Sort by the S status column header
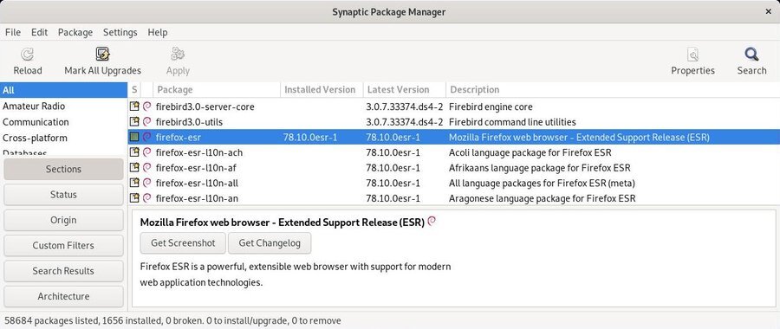The image size is (780, 329). pos(134,90)
